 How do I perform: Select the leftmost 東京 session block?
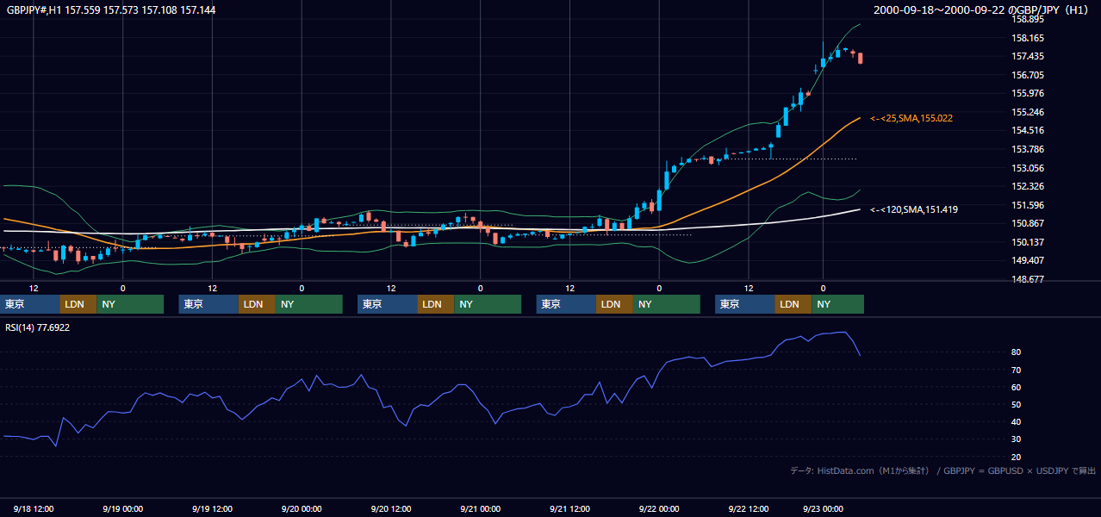point(30,304)
